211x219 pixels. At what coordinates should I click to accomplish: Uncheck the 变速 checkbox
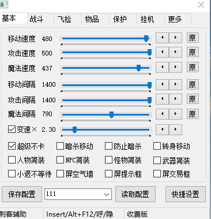[x=12, y=129]
